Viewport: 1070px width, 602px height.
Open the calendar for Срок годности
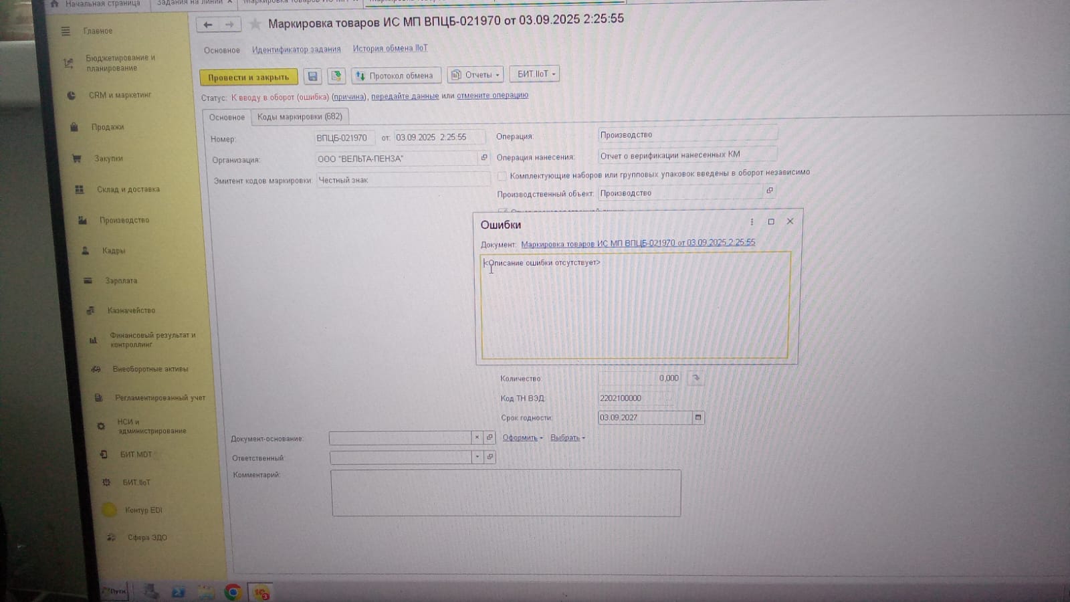698,417
